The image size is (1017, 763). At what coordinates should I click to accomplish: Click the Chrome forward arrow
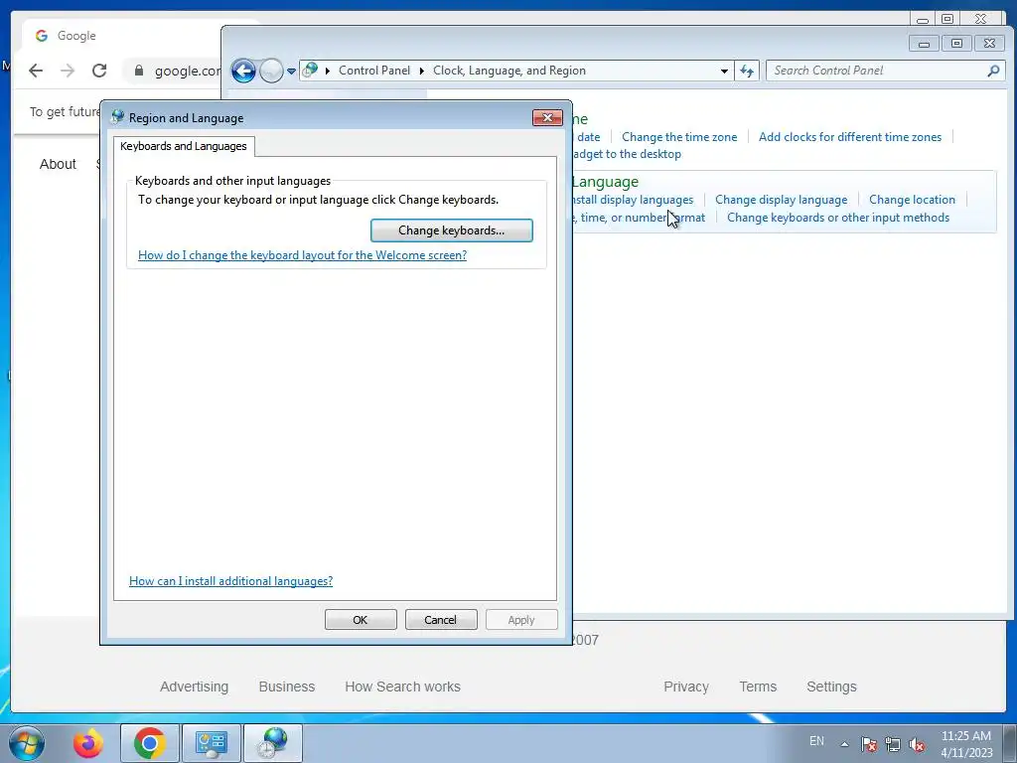pos(68,71)
